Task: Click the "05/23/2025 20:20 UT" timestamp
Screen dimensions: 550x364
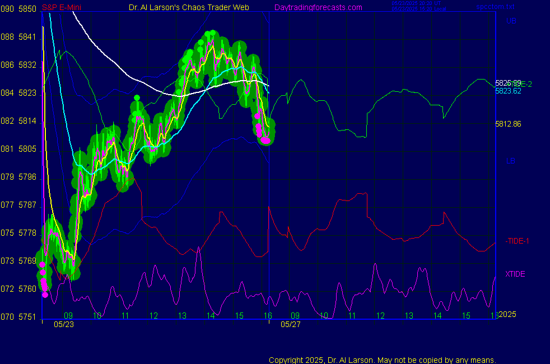Action: point(416,3)
